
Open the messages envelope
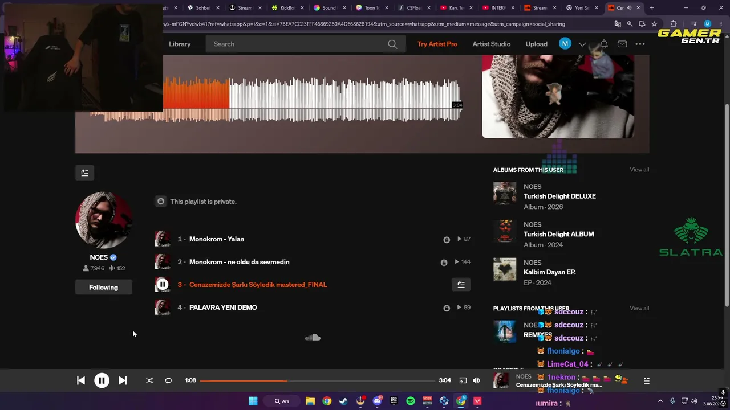pyautogui.click(x=622, y=44)
